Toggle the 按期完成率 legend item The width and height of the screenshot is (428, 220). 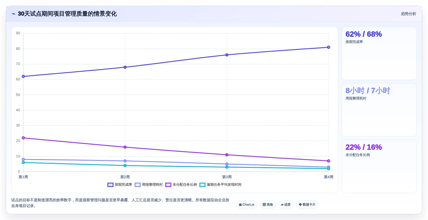[x=120, y=185]
